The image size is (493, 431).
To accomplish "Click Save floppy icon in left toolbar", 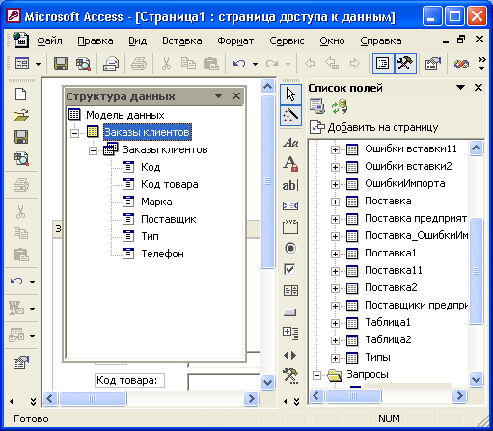I will [x=21, y=137].
